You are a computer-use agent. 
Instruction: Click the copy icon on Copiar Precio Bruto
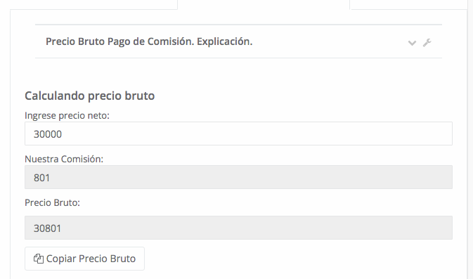pos(39,259)
